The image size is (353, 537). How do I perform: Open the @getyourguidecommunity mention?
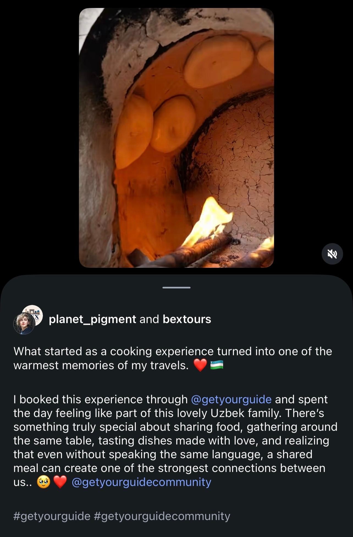click(x=141, y=482)
